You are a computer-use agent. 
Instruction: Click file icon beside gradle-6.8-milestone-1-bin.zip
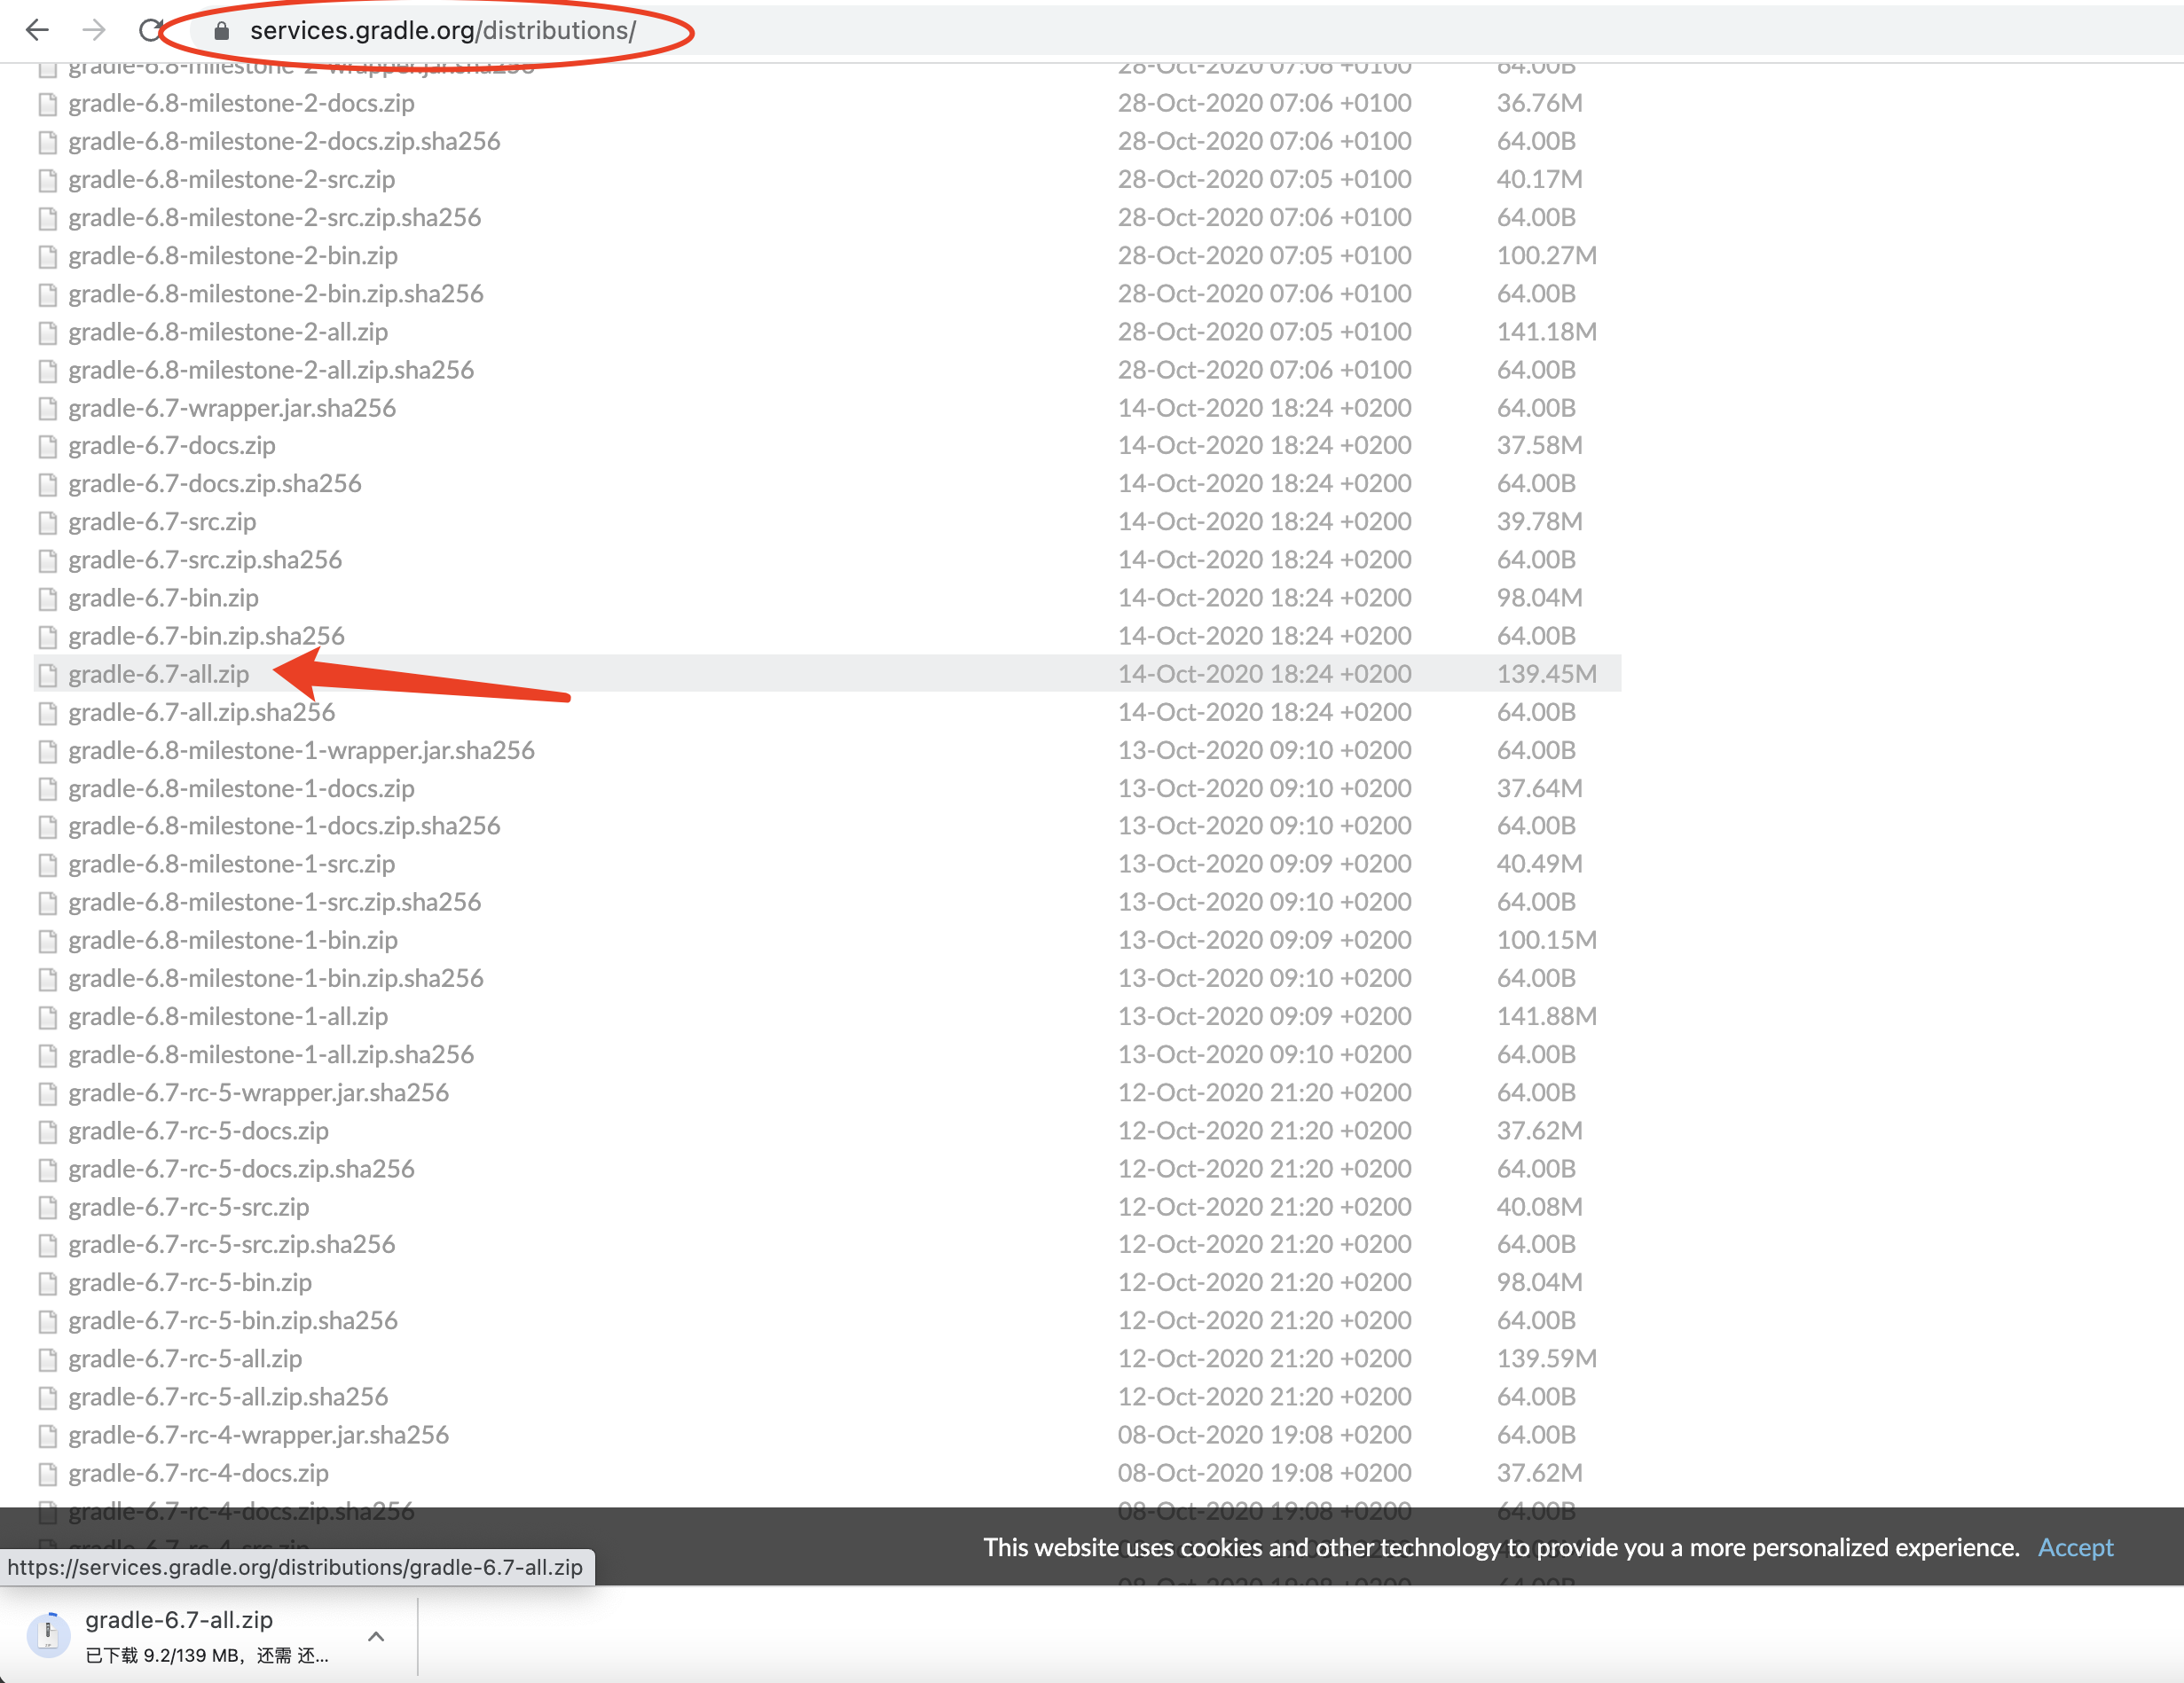[47, 942]
